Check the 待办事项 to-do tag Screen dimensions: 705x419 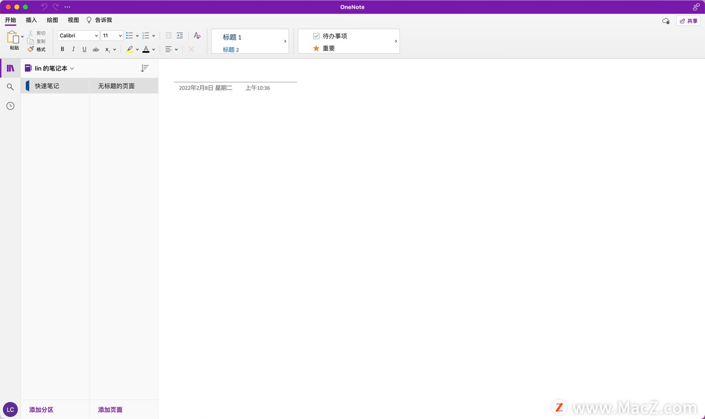330,36
